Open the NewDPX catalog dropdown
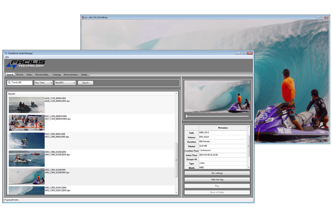This screenshot has width=332, height=207. [x=65, y=83]
